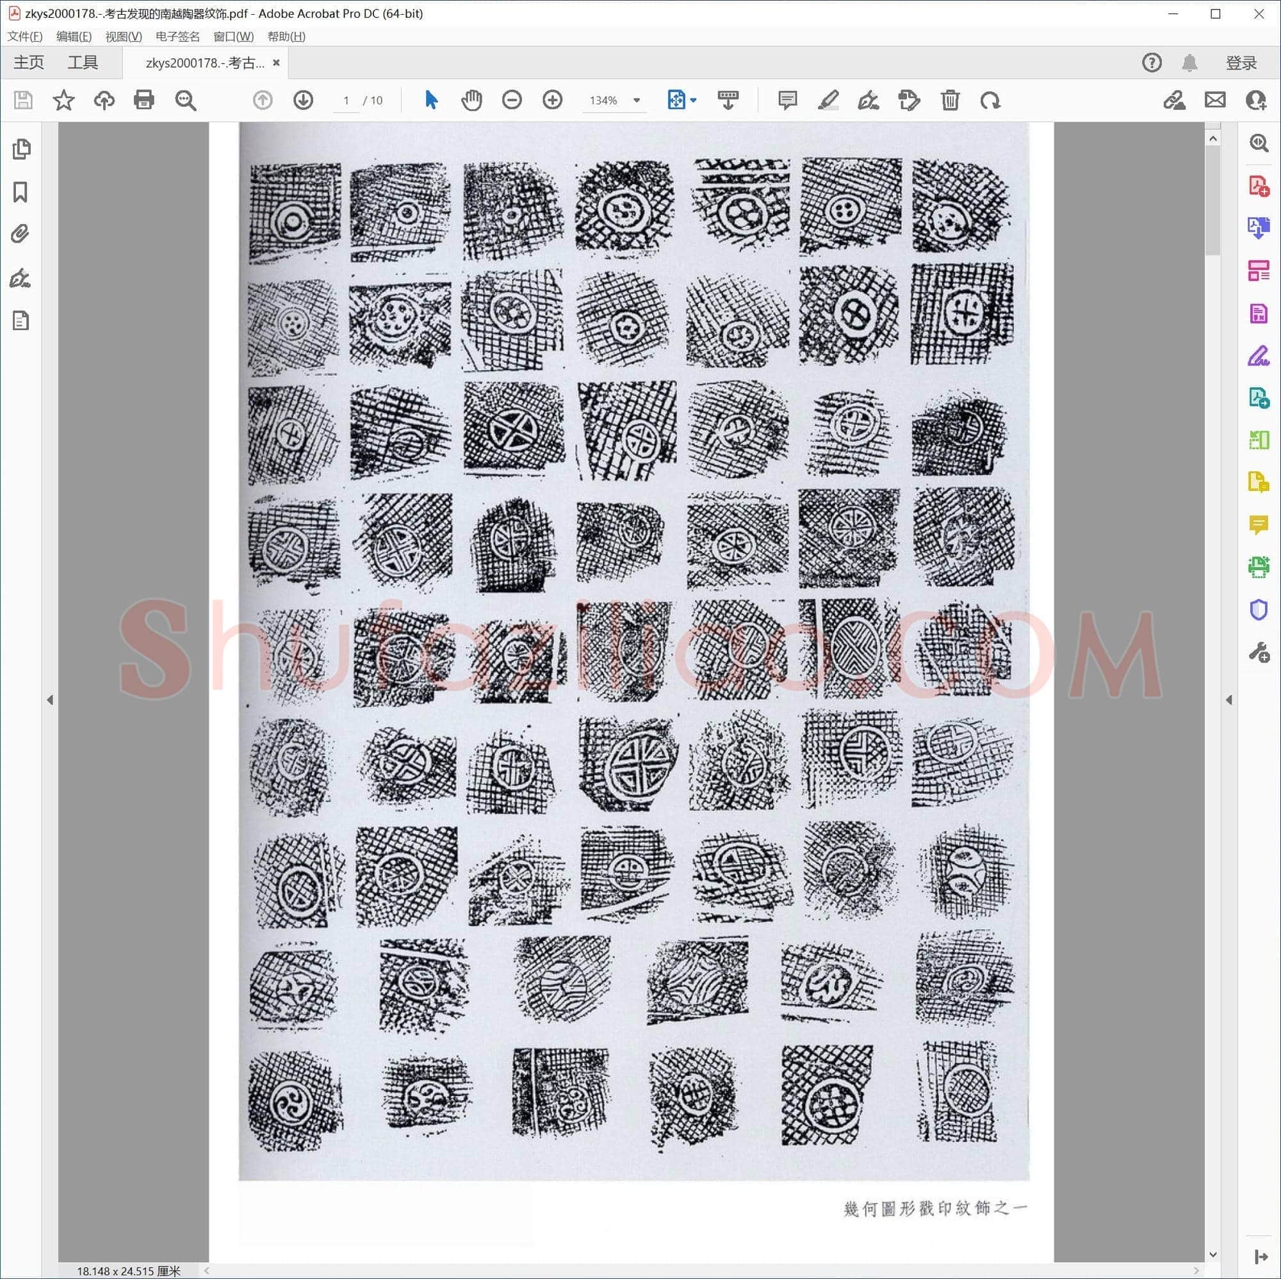This screenshot has width=1281, height=1279.
Task: Go to the next page
Action: (x=303, y=100)
